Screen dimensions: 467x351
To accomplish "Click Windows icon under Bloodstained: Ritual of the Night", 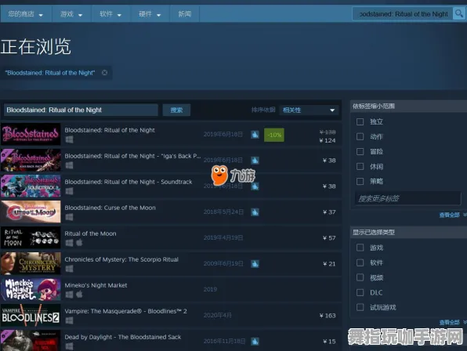I will (69, 139).
